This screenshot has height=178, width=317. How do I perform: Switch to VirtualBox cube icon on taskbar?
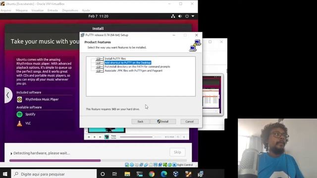tap(176, 174)
